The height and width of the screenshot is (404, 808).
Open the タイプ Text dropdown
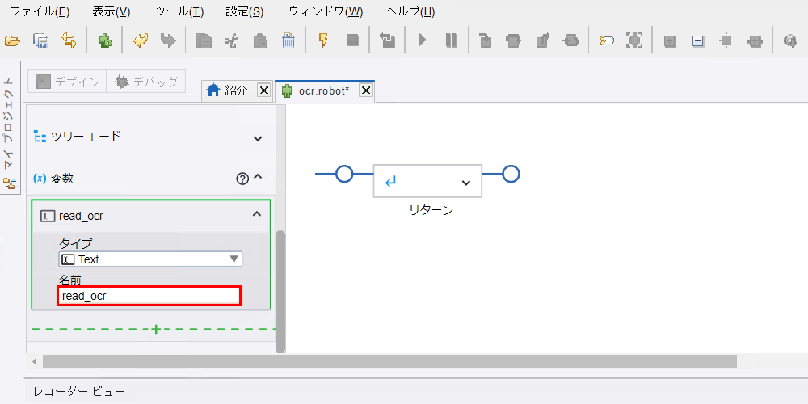coord(150,259)
